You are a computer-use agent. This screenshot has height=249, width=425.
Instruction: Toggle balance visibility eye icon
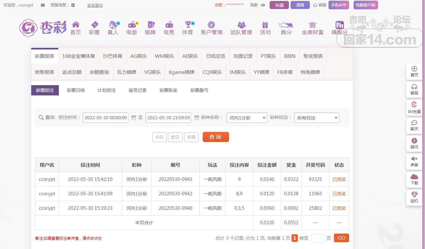[x=263, y=5]
